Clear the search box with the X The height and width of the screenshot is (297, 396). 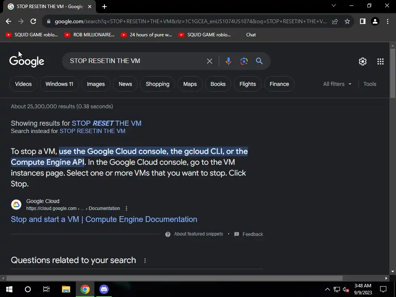pos(209,61)
